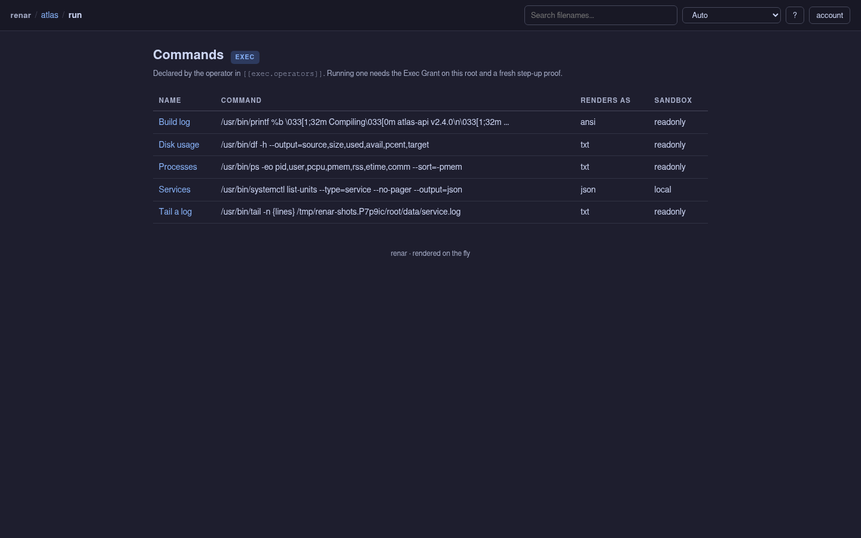Image resolution: width=861 pixels, height=538 pixels.
Task: Open the Disk usage command
Action: pos(179,145)
